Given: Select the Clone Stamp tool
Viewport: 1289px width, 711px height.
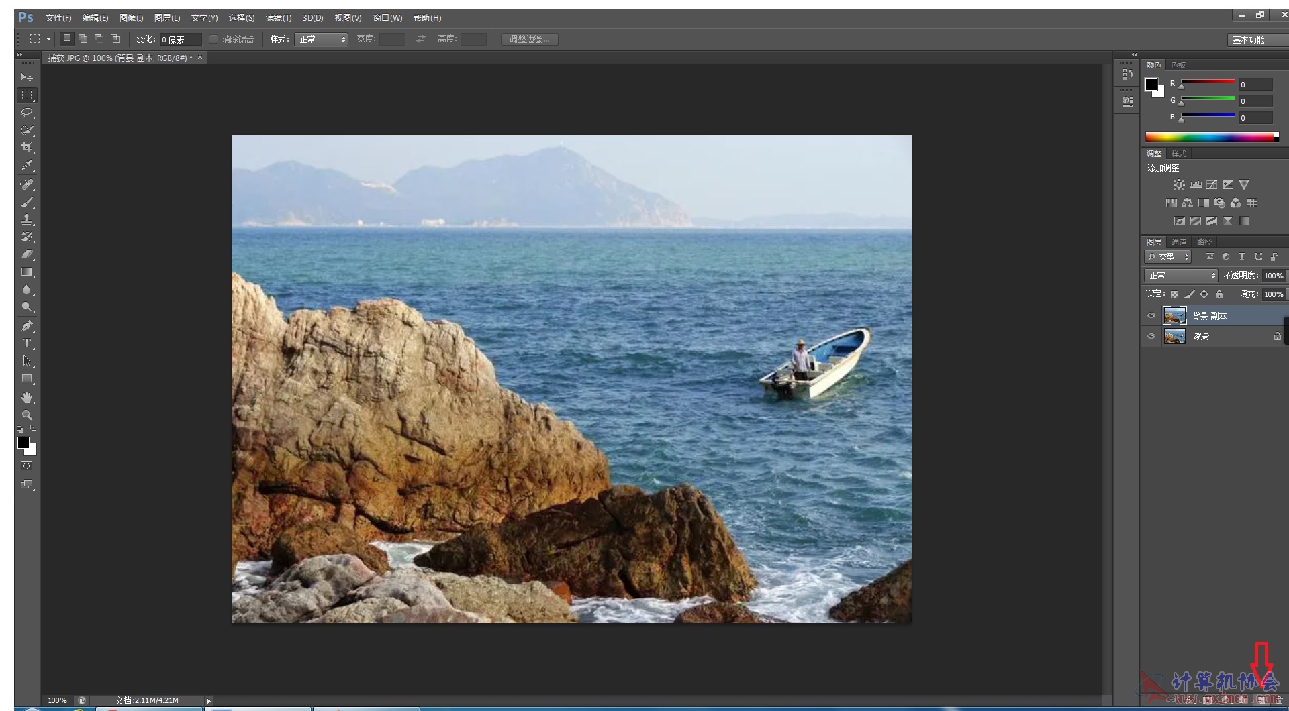Looking at the screenshot, I should point(27,219).
